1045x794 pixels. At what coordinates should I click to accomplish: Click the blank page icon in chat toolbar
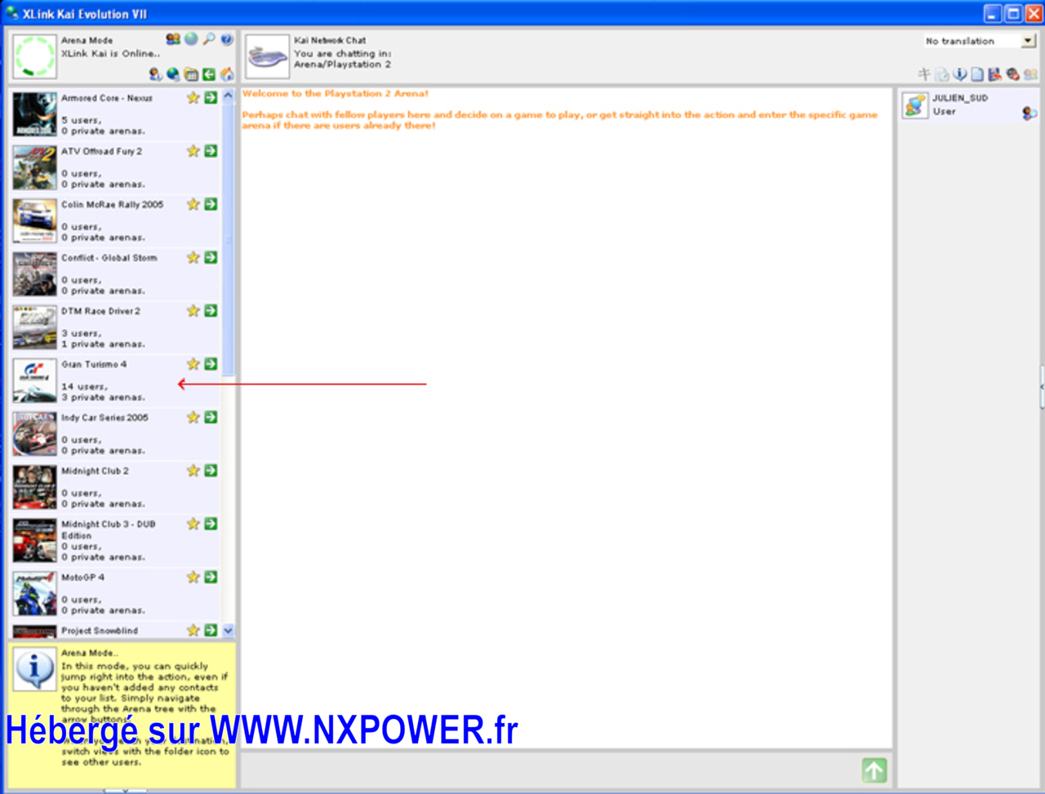tap(977, 74)
